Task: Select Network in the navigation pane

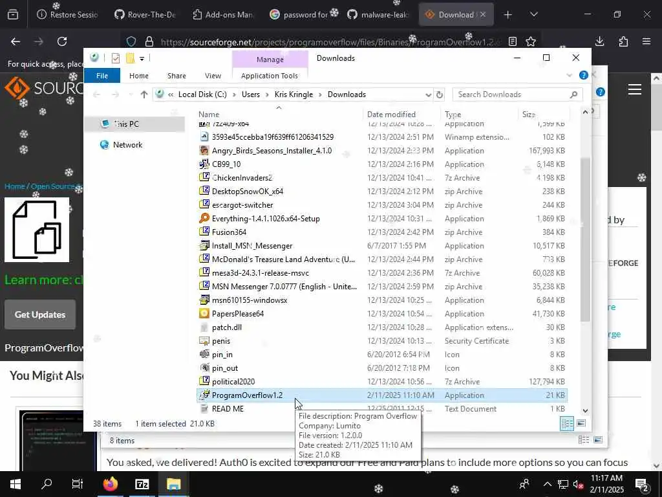Action: [x=127, y=145]
